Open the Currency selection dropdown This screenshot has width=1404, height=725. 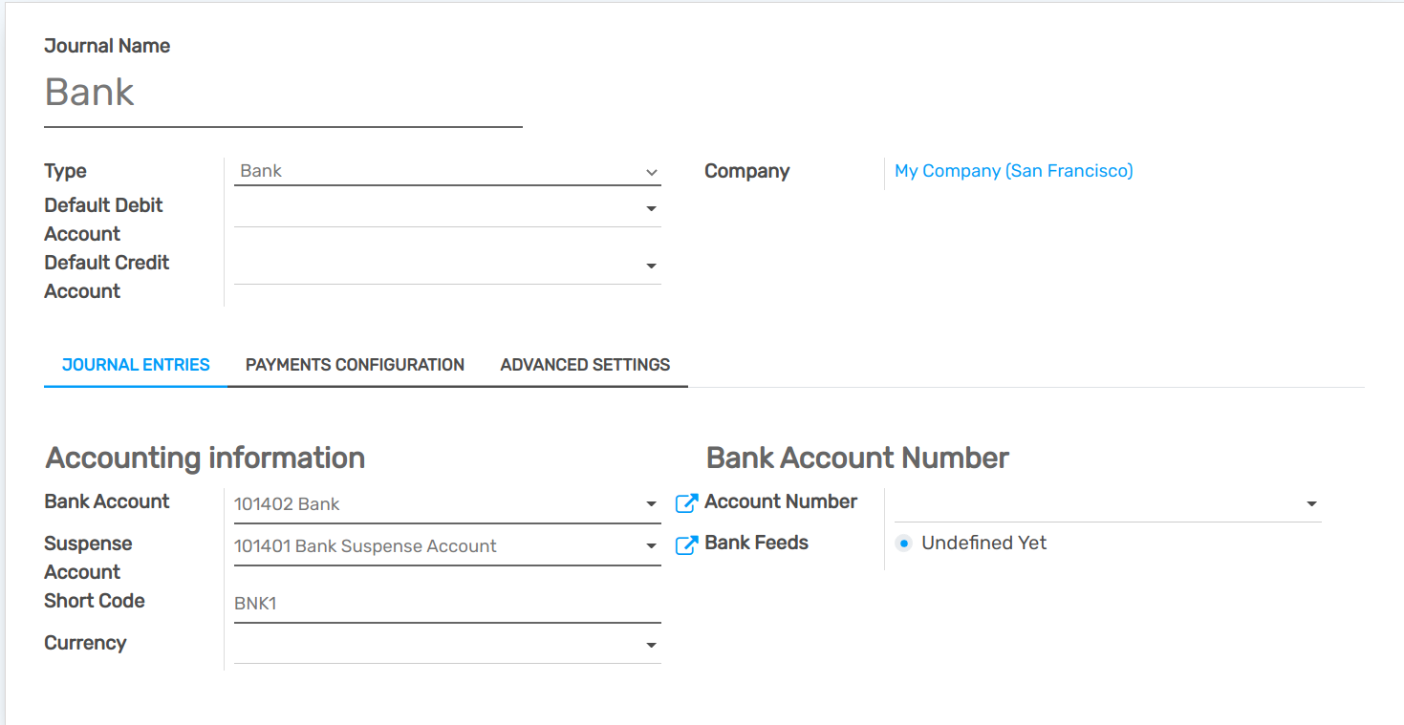tap(651, 644)
